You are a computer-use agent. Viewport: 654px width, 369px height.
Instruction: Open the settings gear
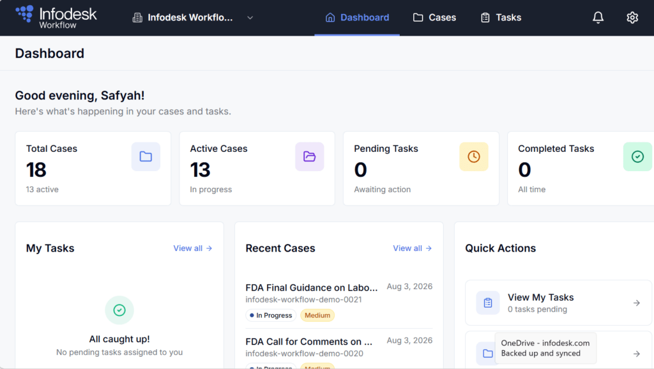tap(632, 17)
